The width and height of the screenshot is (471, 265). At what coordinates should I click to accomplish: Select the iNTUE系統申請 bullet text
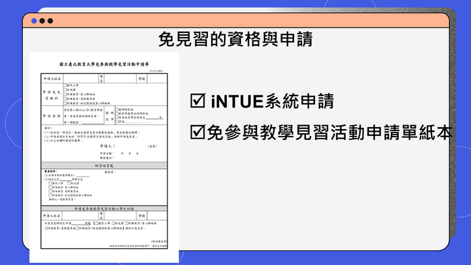tap(273, 101)
